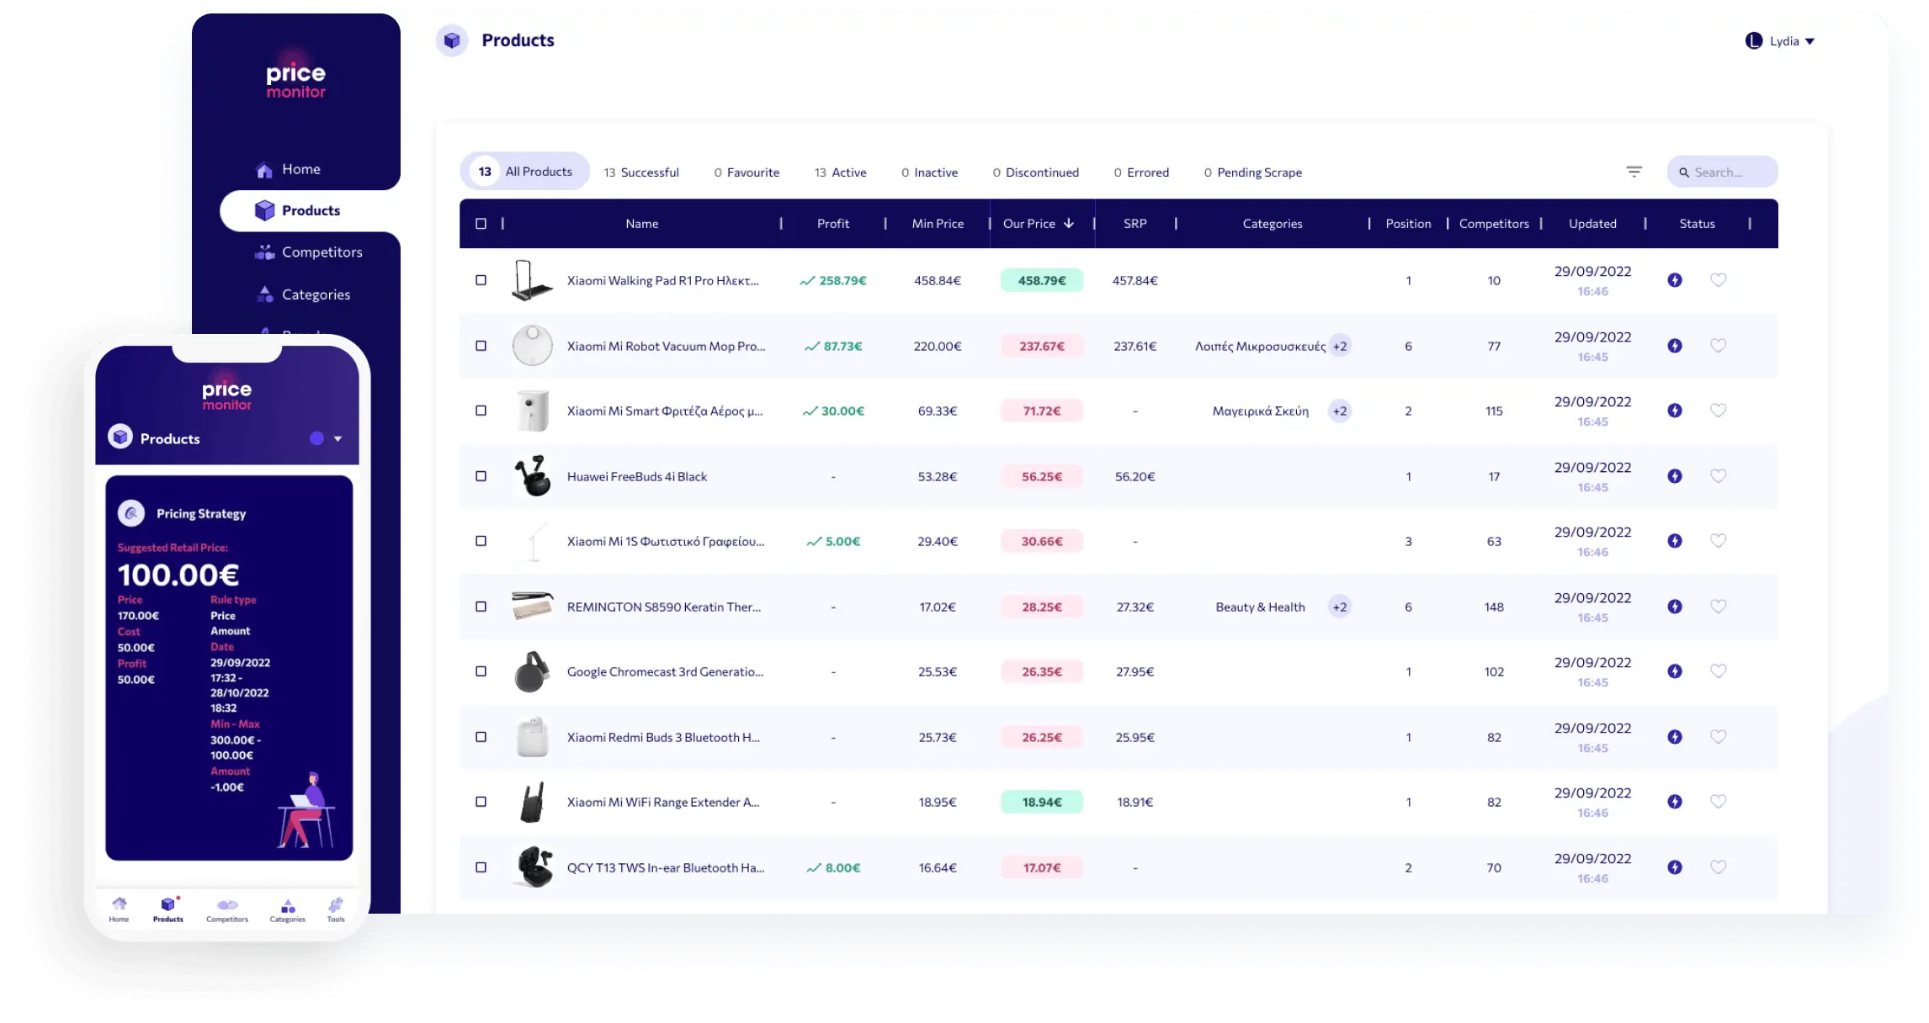The width and height of the screenshot is (1929, 1023).
Task: Click the price monitor logo in sidebar
Action: 295,81
